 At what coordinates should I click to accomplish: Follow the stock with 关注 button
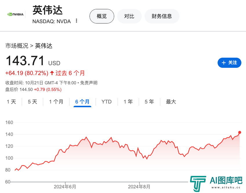(x=229, y=63)
